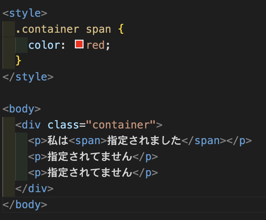Image resolution: width=266 pixels, height=220 pixels.
Task: Open the red color swatch picker
Action: [x=79, y=45]
